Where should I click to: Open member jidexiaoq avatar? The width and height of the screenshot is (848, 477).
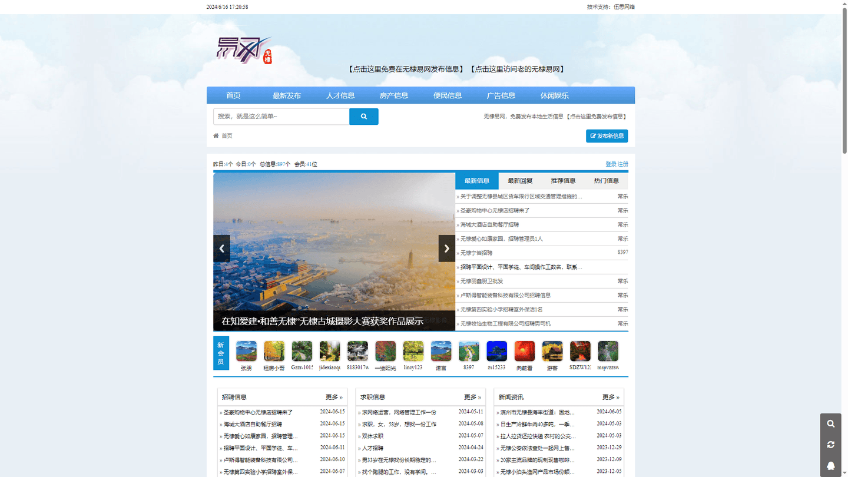330,351
